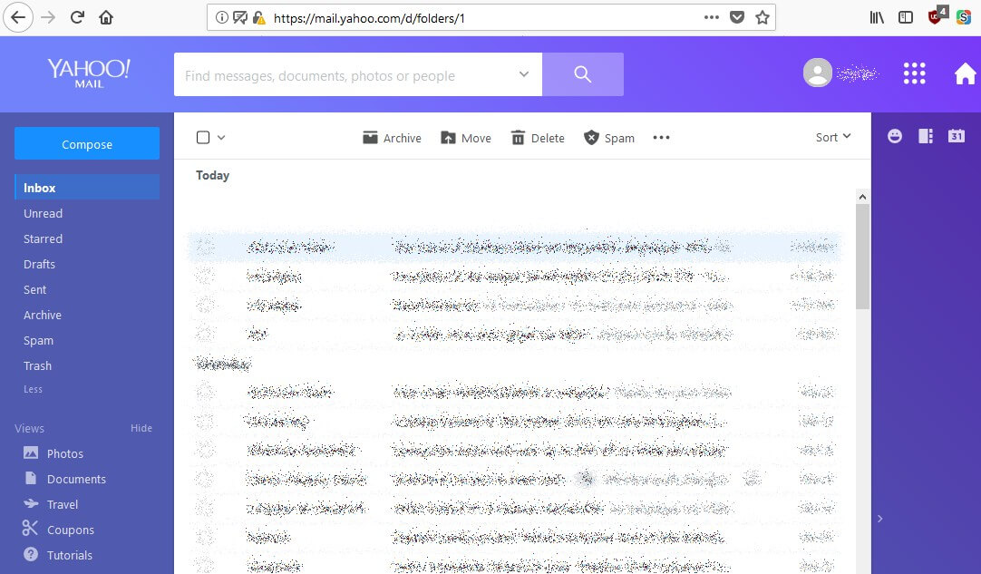Open the smiley contacts icon in right panel

[x=895, y=136]
